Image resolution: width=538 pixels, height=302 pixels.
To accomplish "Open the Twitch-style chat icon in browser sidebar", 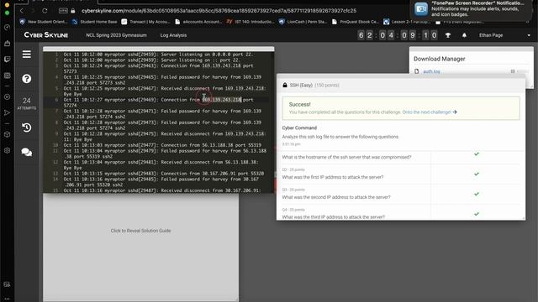I will tap(7, 60).
